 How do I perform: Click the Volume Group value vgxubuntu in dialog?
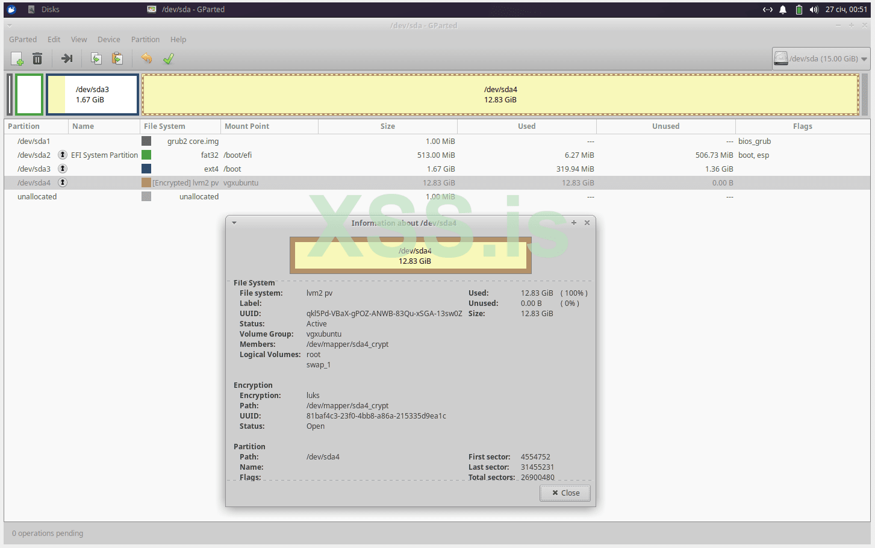[324, 334]
